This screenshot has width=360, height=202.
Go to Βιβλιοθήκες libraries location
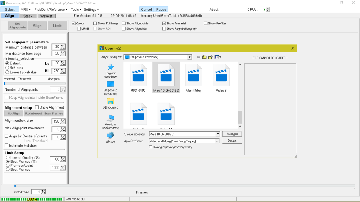(111, 103)
